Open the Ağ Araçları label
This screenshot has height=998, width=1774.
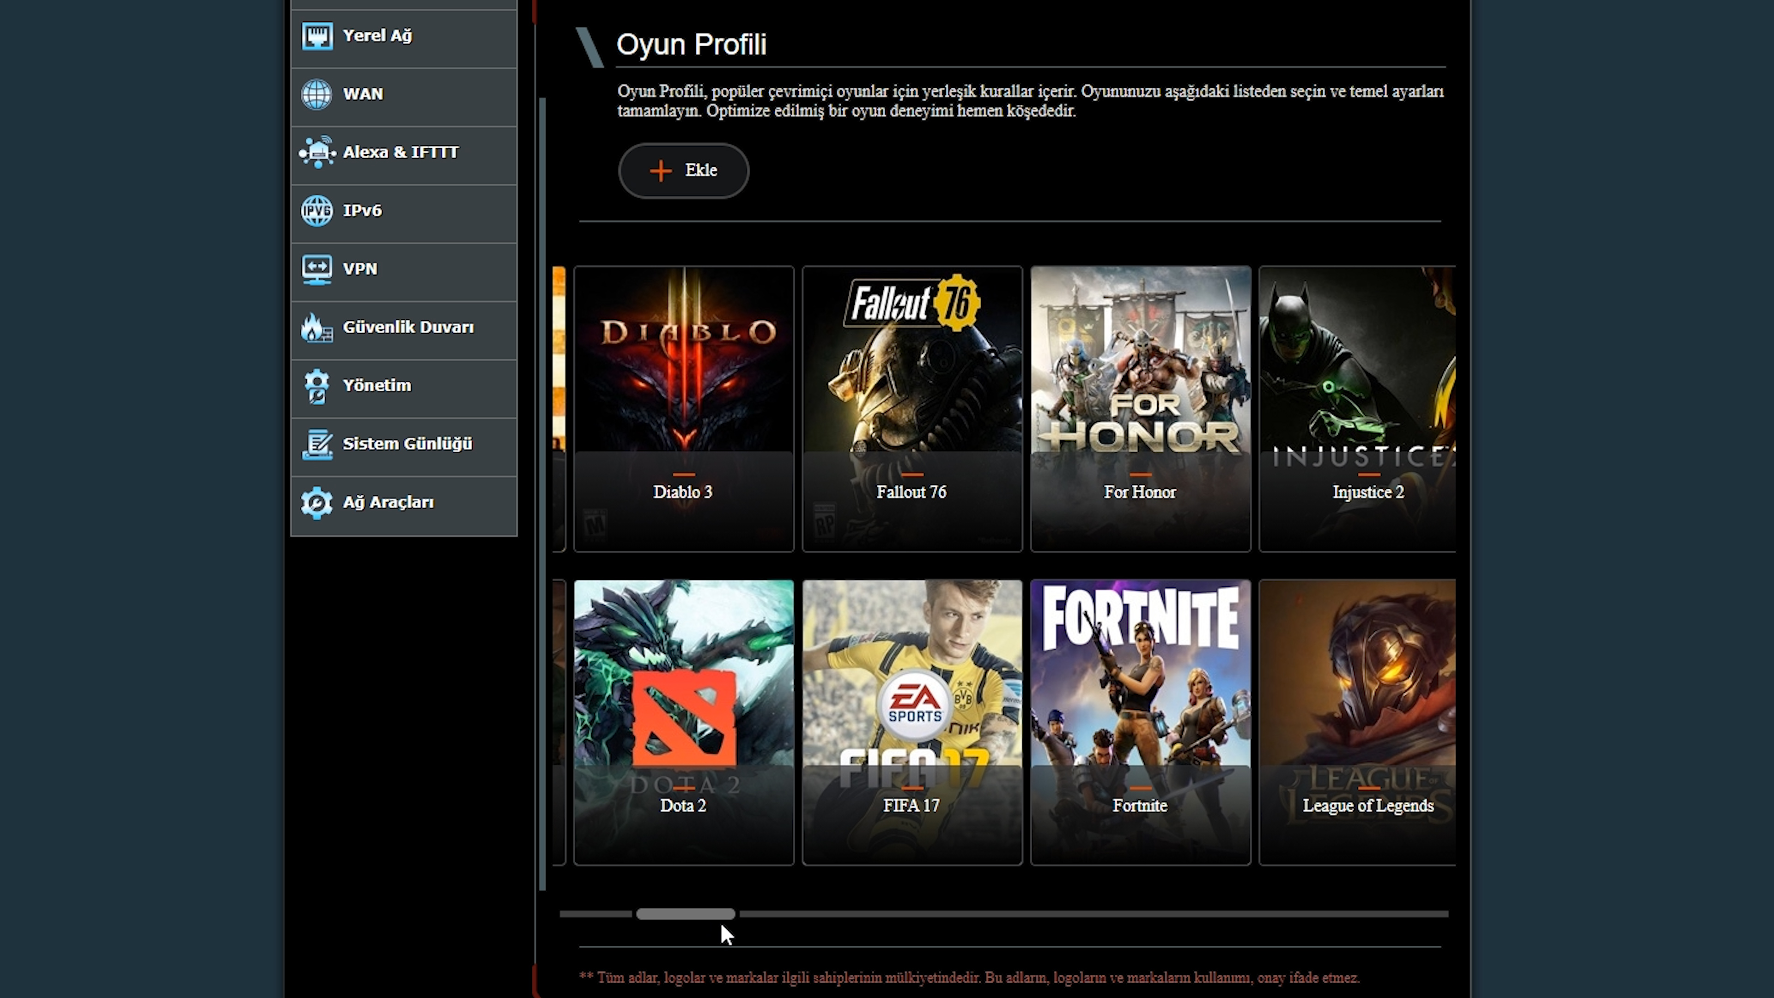pos(389,503)
